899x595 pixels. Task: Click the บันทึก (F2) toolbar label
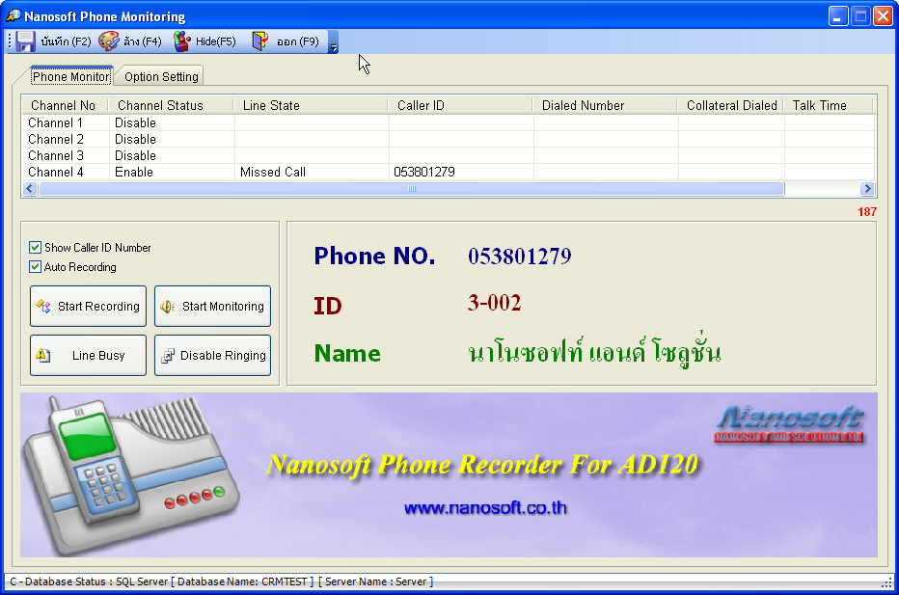pos(66,41)
